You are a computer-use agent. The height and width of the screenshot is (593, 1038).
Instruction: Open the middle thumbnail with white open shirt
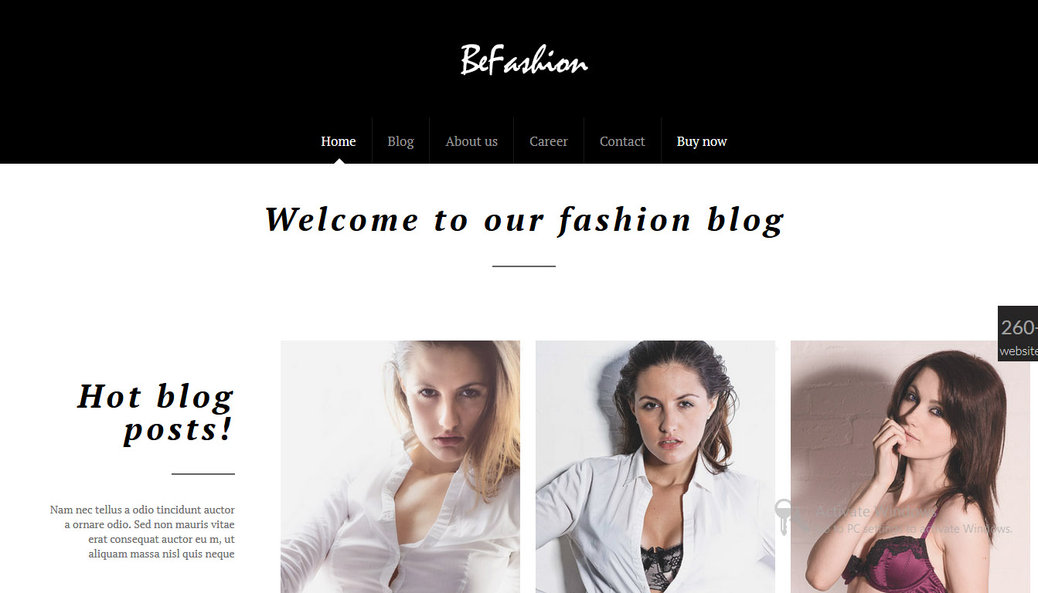(655, 466)
